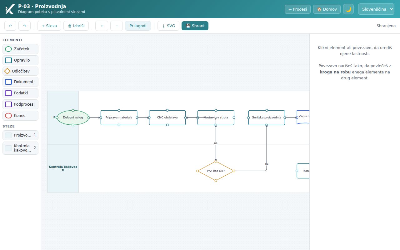Open the Slovenščina language dropdown
This screenshot has width=400, height=250.
(x=376, y=9)
